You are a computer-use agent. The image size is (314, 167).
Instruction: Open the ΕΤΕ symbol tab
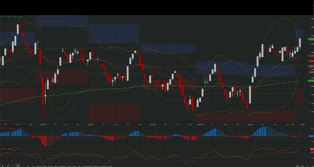point(69,166)
